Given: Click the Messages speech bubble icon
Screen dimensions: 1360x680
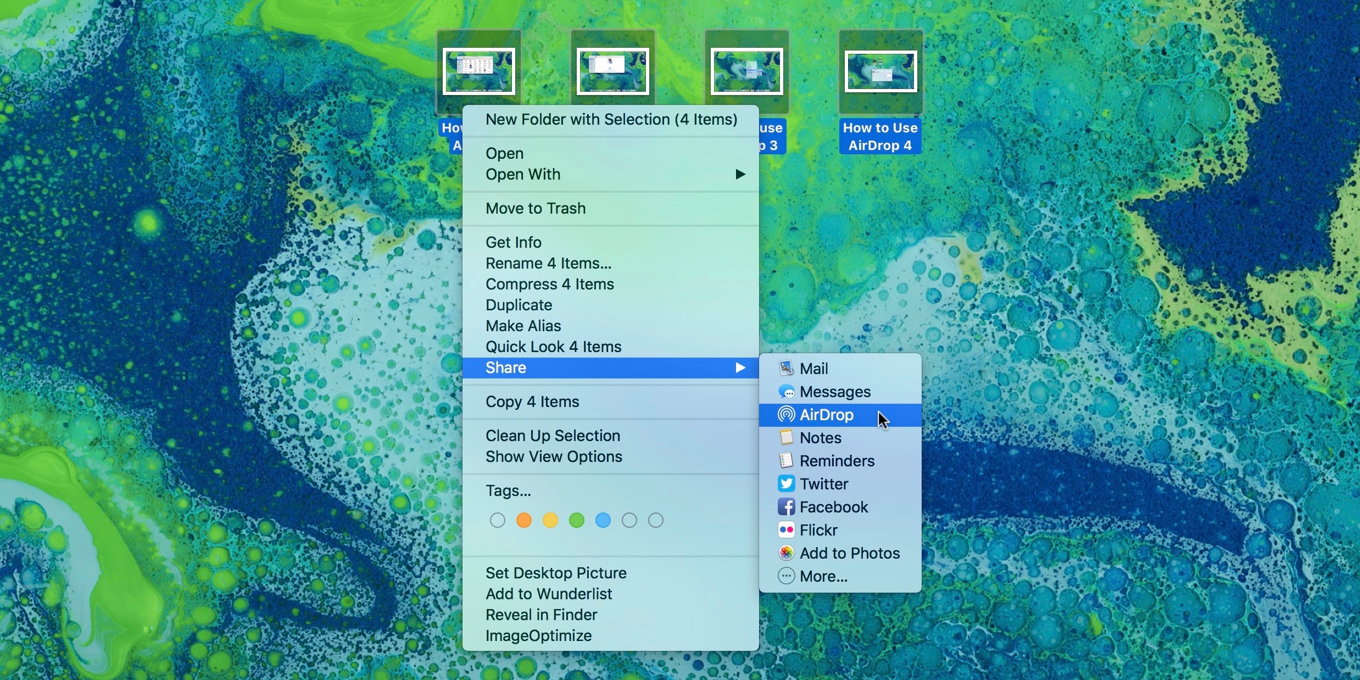Looking at the screenshot, I should [786, 392].
